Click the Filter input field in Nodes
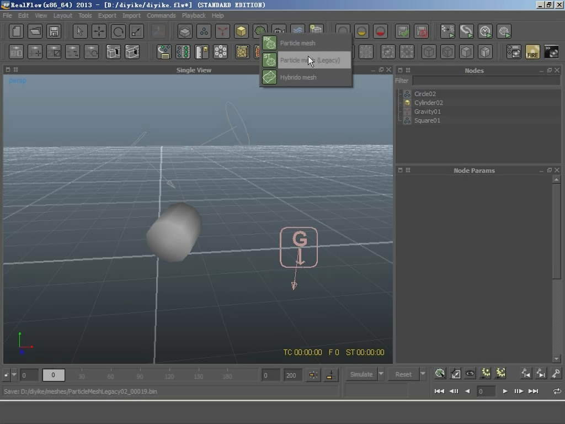The image size is (565, 424). pyautogui.click(x=487, y=81)
